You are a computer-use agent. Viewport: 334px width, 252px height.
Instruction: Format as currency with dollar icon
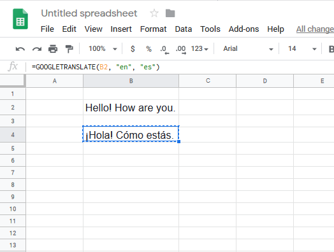point(133,49)
